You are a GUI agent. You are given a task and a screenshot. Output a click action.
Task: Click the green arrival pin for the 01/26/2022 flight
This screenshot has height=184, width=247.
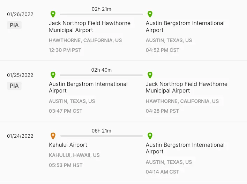click(150, 14)
